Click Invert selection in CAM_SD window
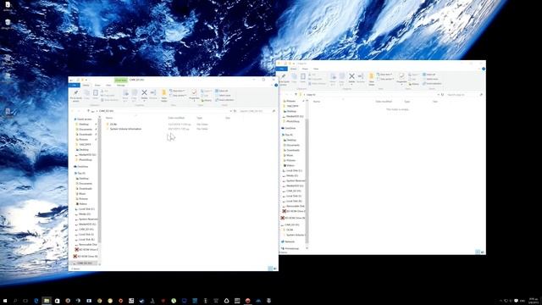This screenshot has height=305, width=542. [x=224, y=100]
